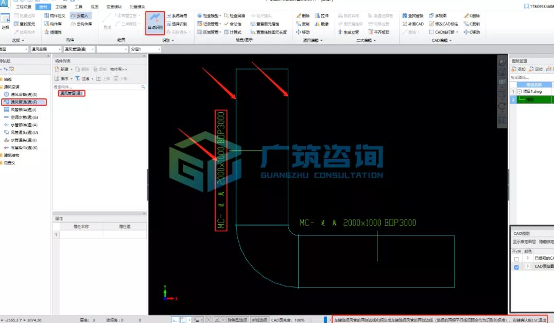The image size is (554, 323).
Task: Click 添加 in 图纸管理 panel
Action: 518,69
